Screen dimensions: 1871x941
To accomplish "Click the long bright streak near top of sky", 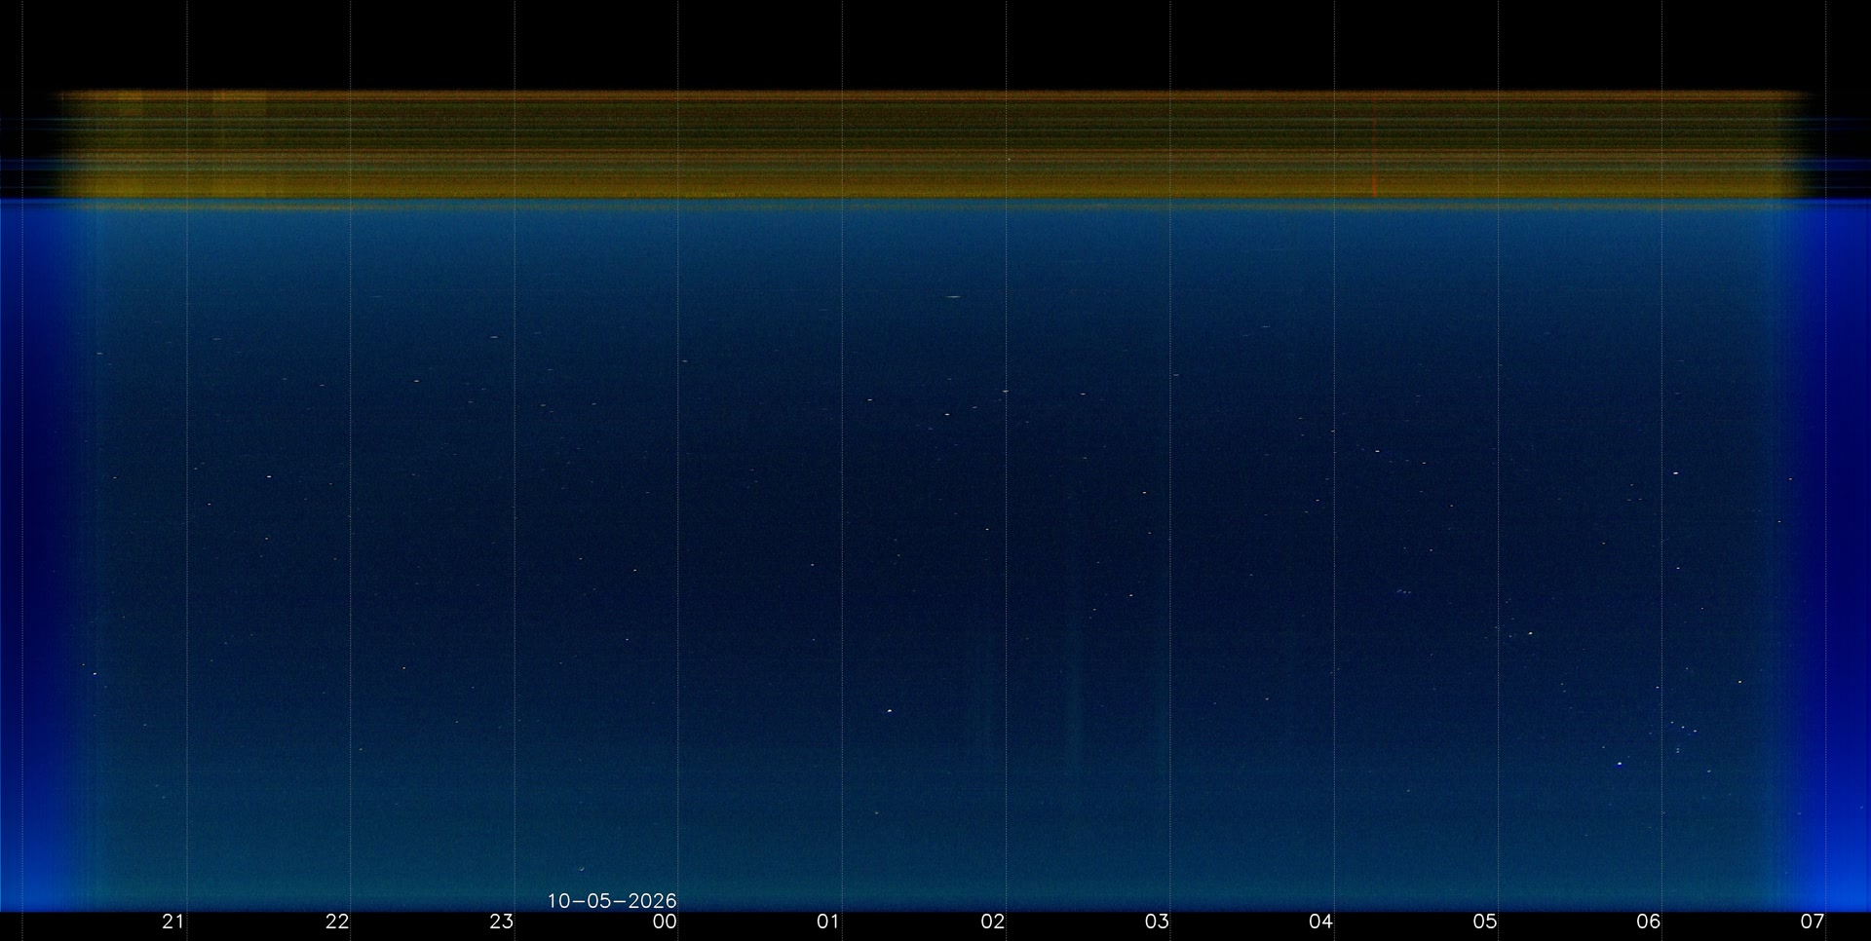I will click(953, 297).
